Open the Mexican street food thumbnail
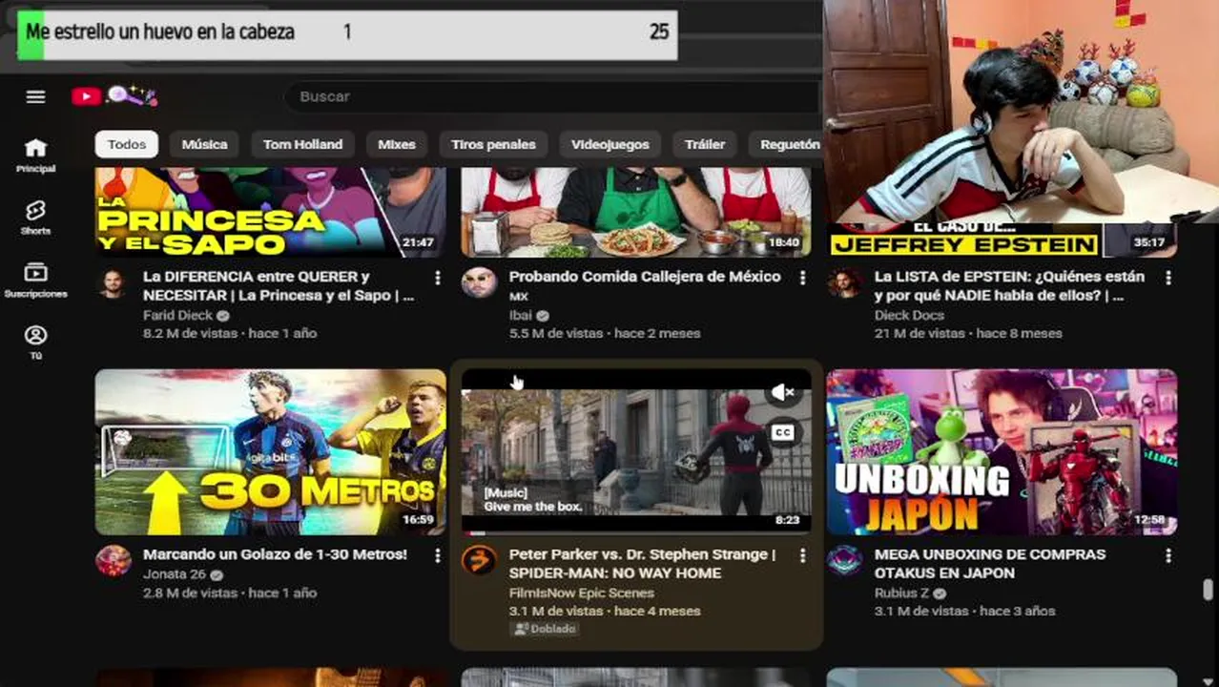Image resolution: width=1219 pixels, height=687 pixels. pyautogui.click(x=636, y=212)
